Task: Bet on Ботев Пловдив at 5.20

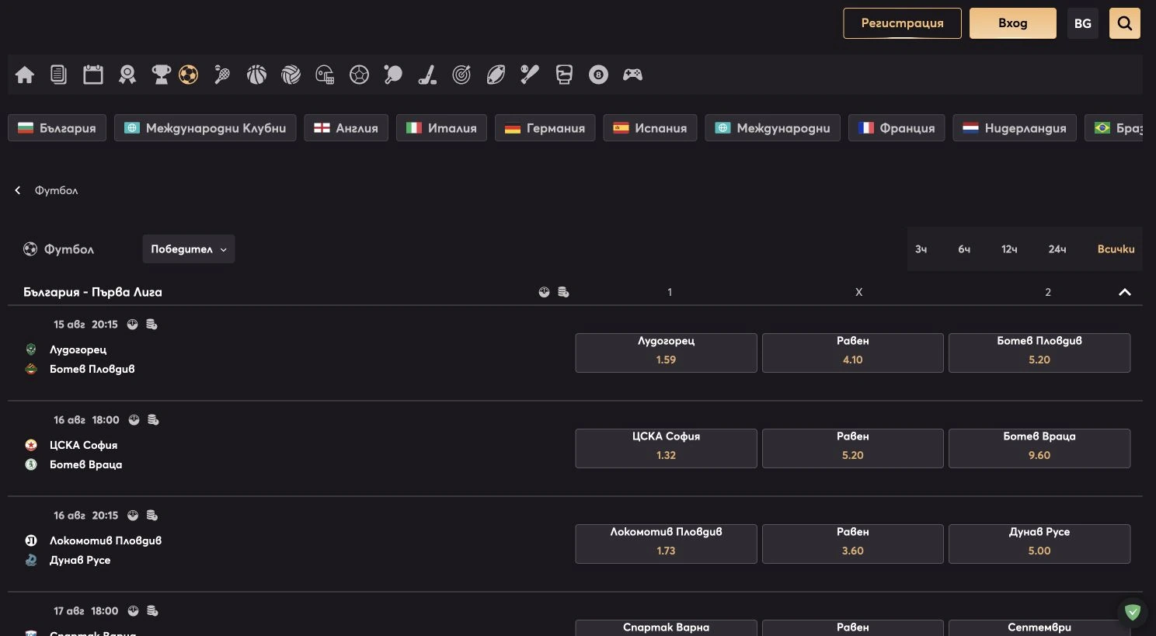Action: 1039,353
